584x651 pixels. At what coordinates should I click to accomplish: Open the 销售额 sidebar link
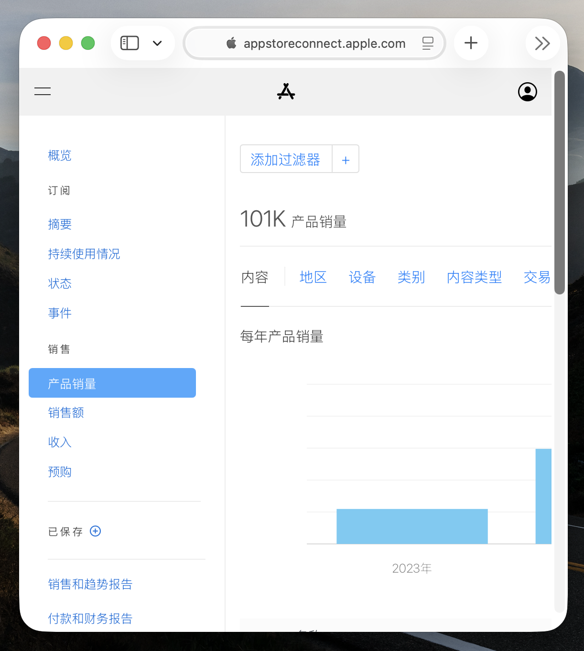tap(66, 412)
